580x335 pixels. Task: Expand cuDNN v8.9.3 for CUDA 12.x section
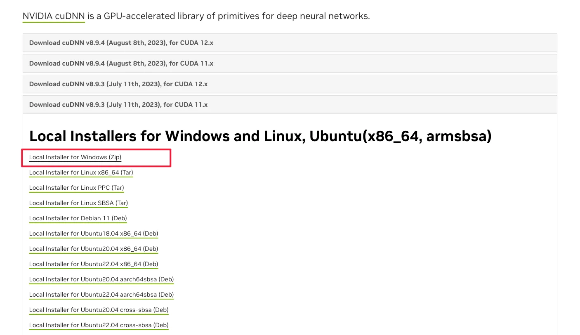(x=118, y=84)
